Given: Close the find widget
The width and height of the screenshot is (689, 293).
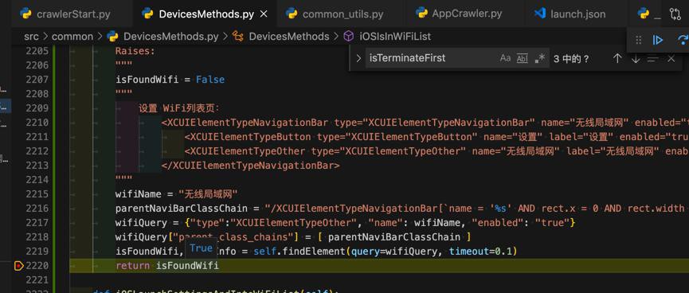Looking at the screenshot, I should pyautogui.click(x=671, y=58).
